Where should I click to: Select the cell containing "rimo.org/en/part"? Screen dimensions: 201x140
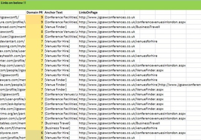pos(13,114)
